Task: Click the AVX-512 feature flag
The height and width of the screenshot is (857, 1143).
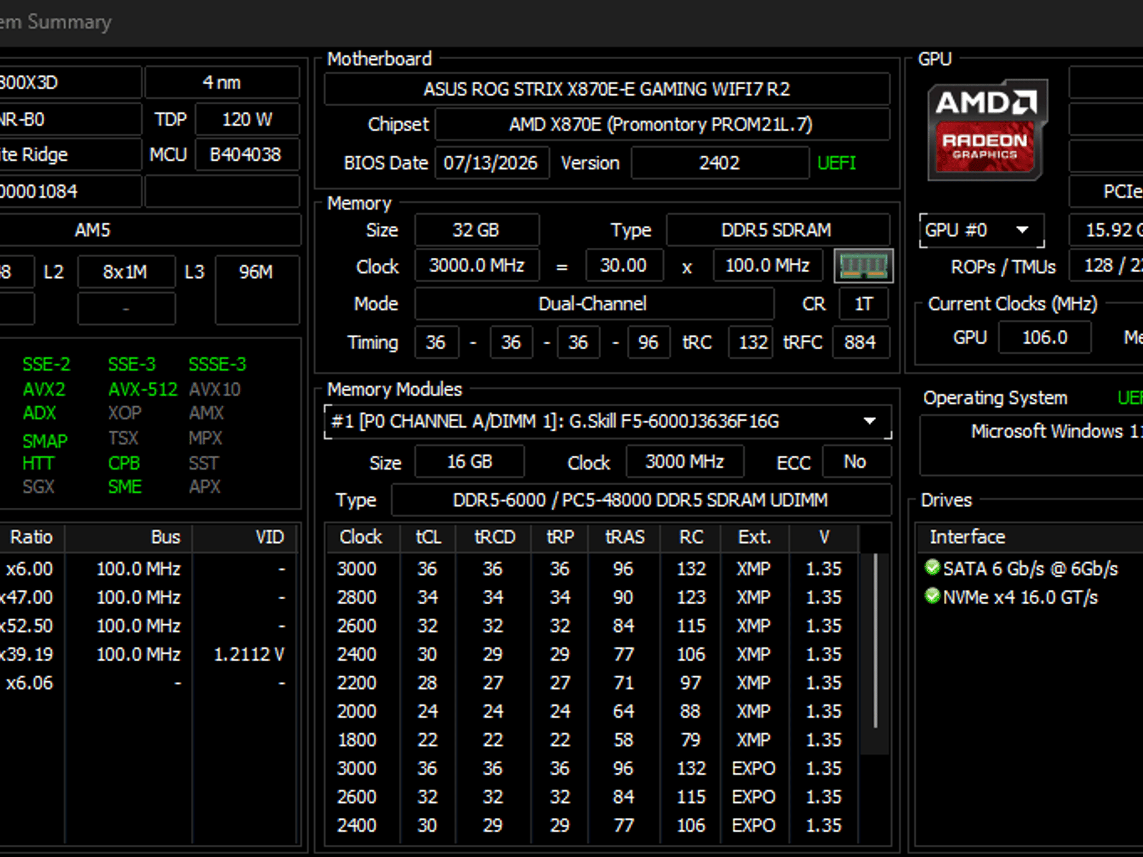Action: coord(143,389)
